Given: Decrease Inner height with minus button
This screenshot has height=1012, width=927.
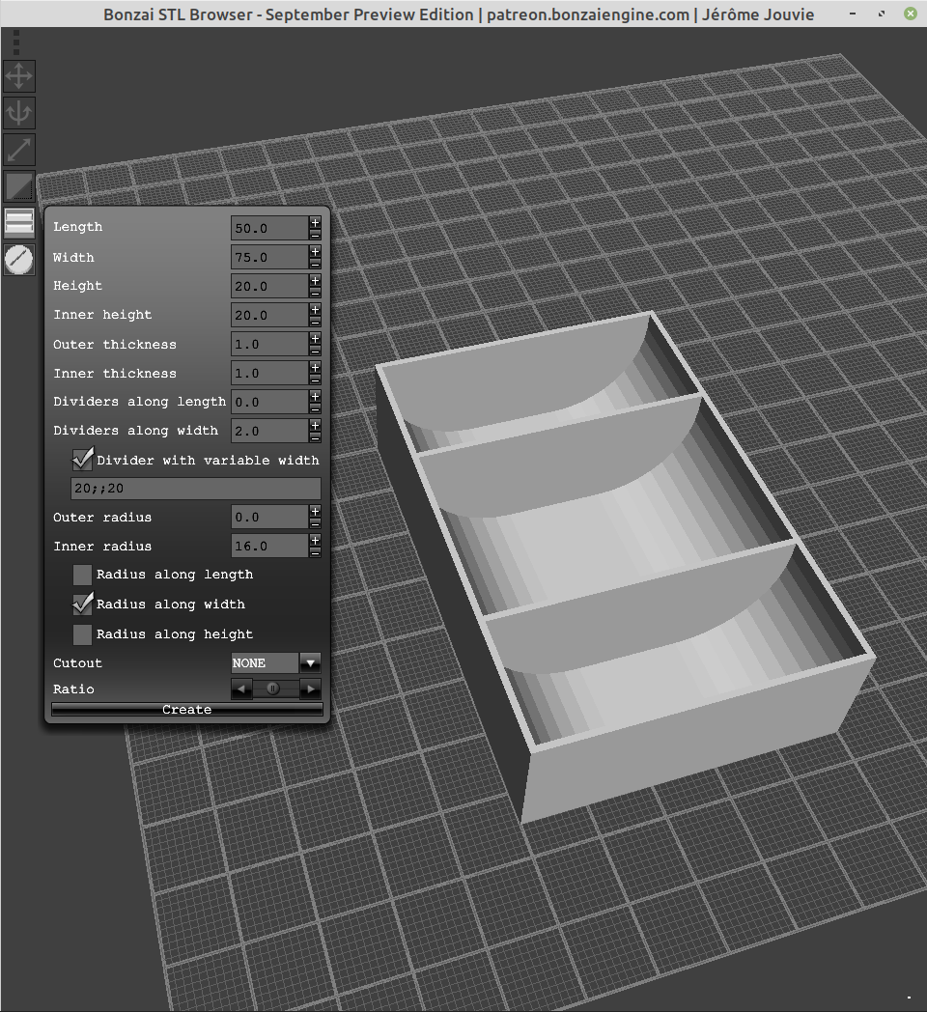Looking at the screenshot, I should [315, 322].
